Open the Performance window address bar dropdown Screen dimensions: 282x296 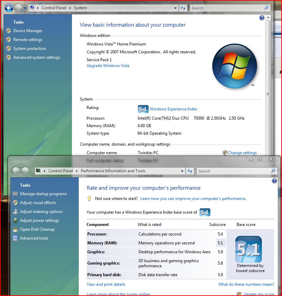click(182, 171)
